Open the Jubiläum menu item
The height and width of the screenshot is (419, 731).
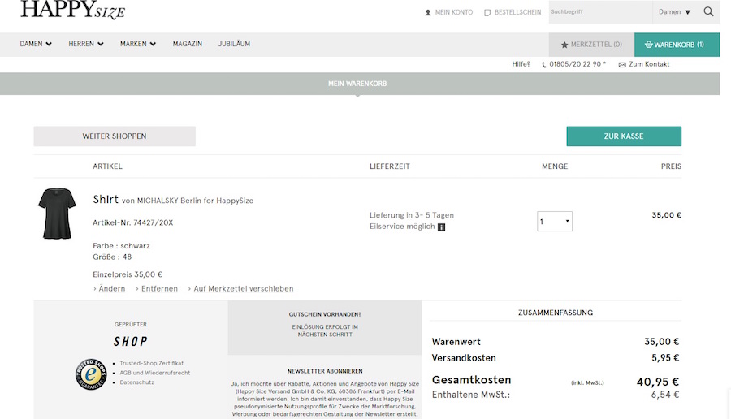[x=234, y=44]
